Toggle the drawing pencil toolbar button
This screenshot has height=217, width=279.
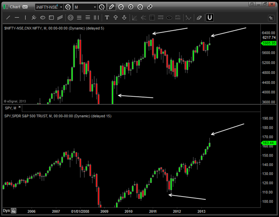tap(112, 7)
